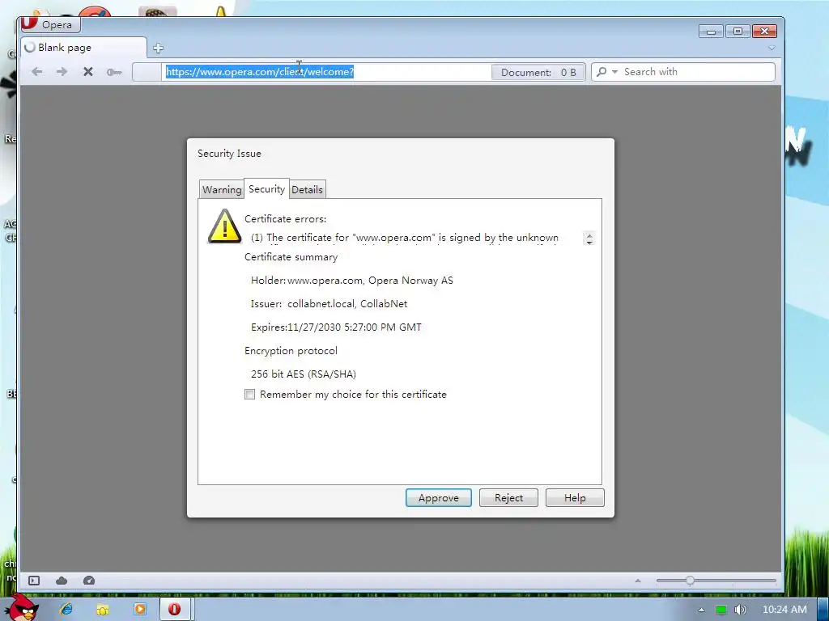This screenshot has width=829, height=621.
Task: Open the Angry Birds start button
Action: (x=22, y=608)
